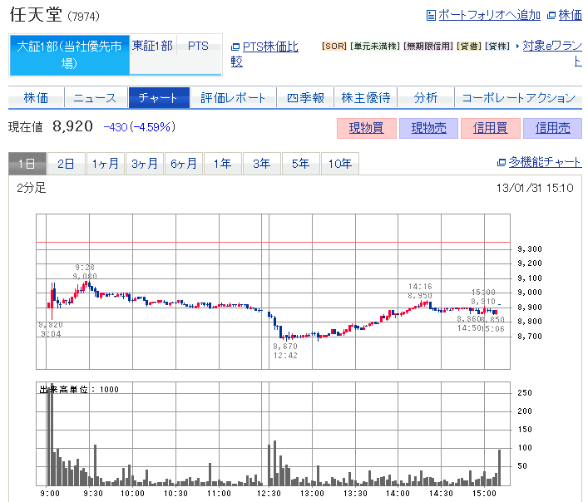Go to the 四季報 tab
The height and width of the screenshot is (502, 588).
point(305,98)
